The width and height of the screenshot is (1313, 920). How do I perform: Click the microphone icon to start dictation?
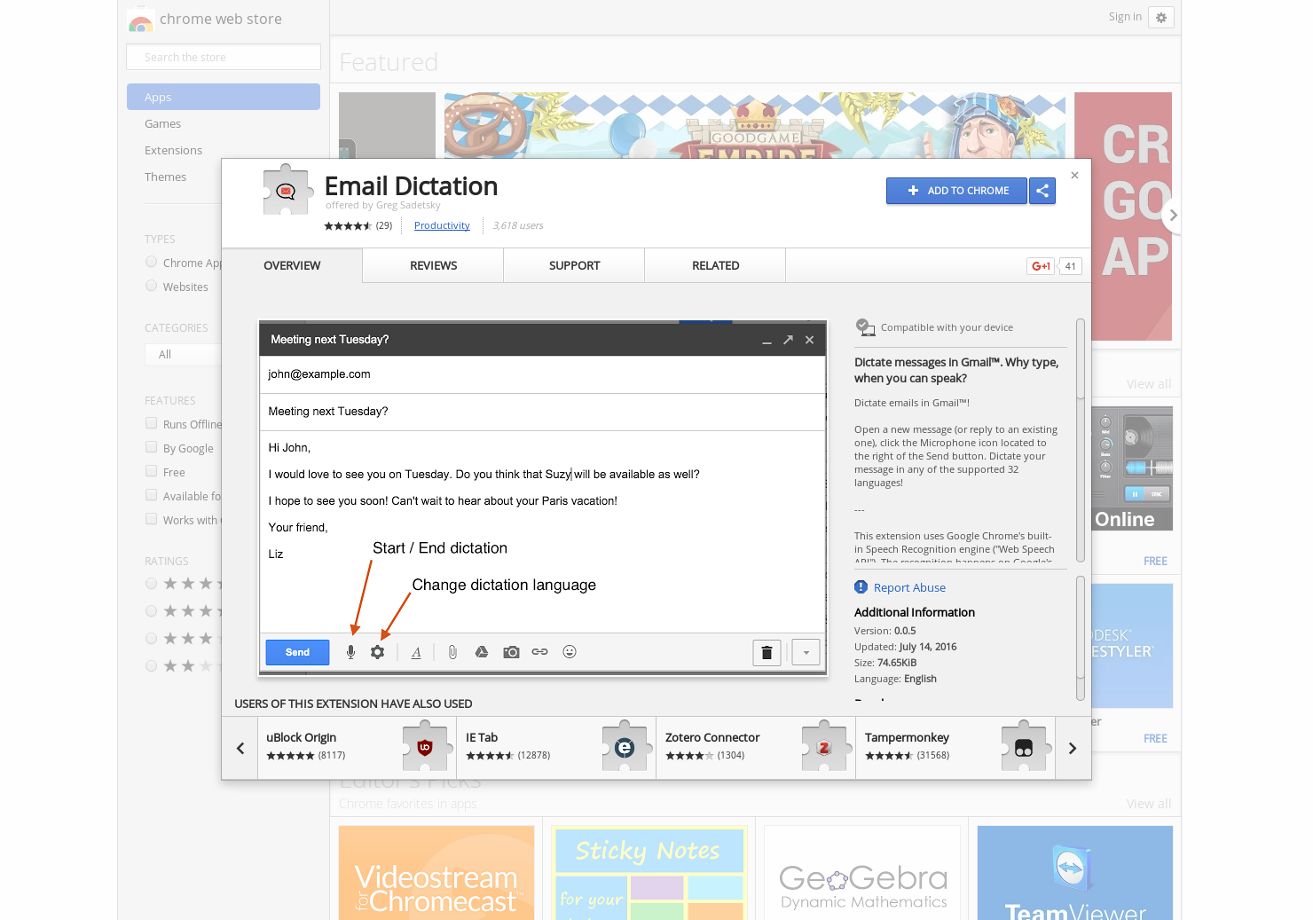[x=350, y=651]
